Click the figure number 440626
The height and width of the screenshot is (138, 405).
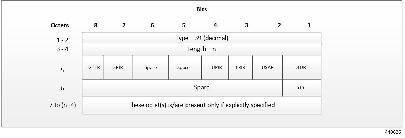point(393,132)
